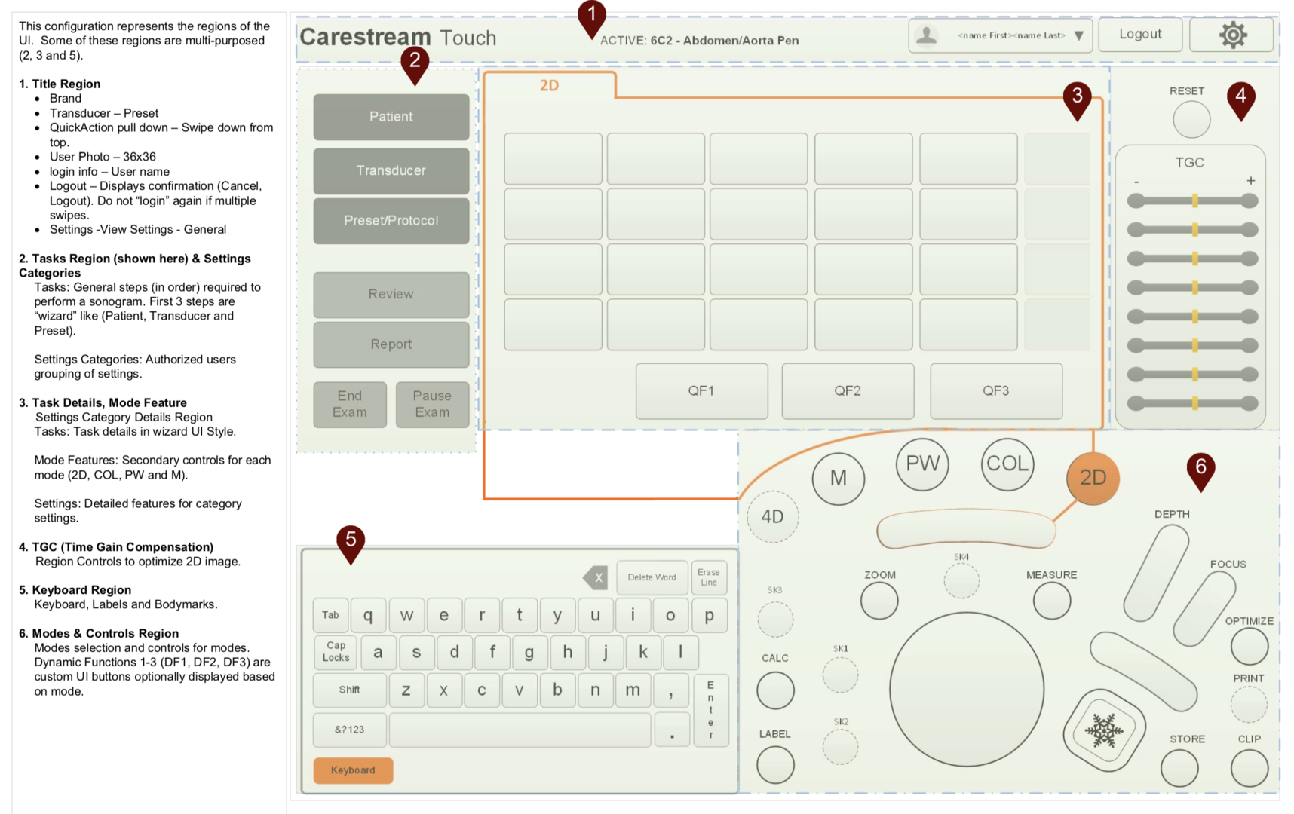
Task: Select 2D imaging mode button
Action: pyautogui.click(x=1093, y=478)
